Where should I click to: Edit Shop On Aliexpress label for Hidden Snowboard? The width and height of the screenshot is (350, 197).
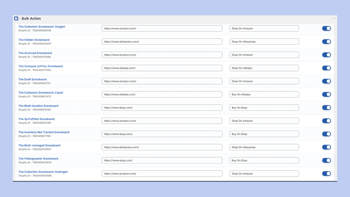coord(264,41)
